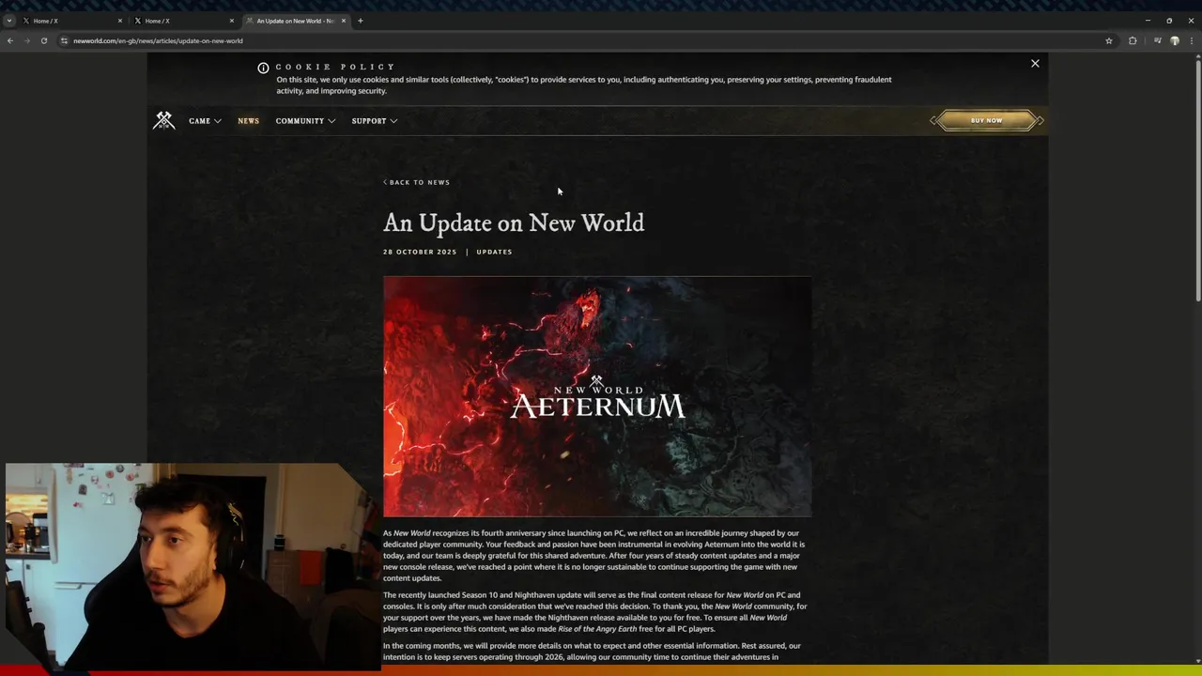Open the Chrome three-dot menu
This screenshot has height=676, width=1202.
pos(1192,40)
